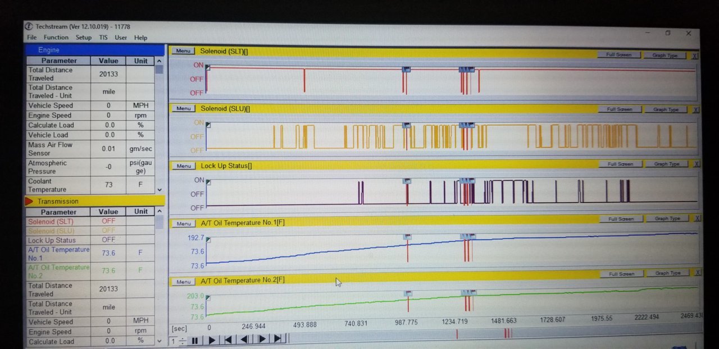
Task: Change Graph Type for Lock Up Status
Action: [666, 164]
